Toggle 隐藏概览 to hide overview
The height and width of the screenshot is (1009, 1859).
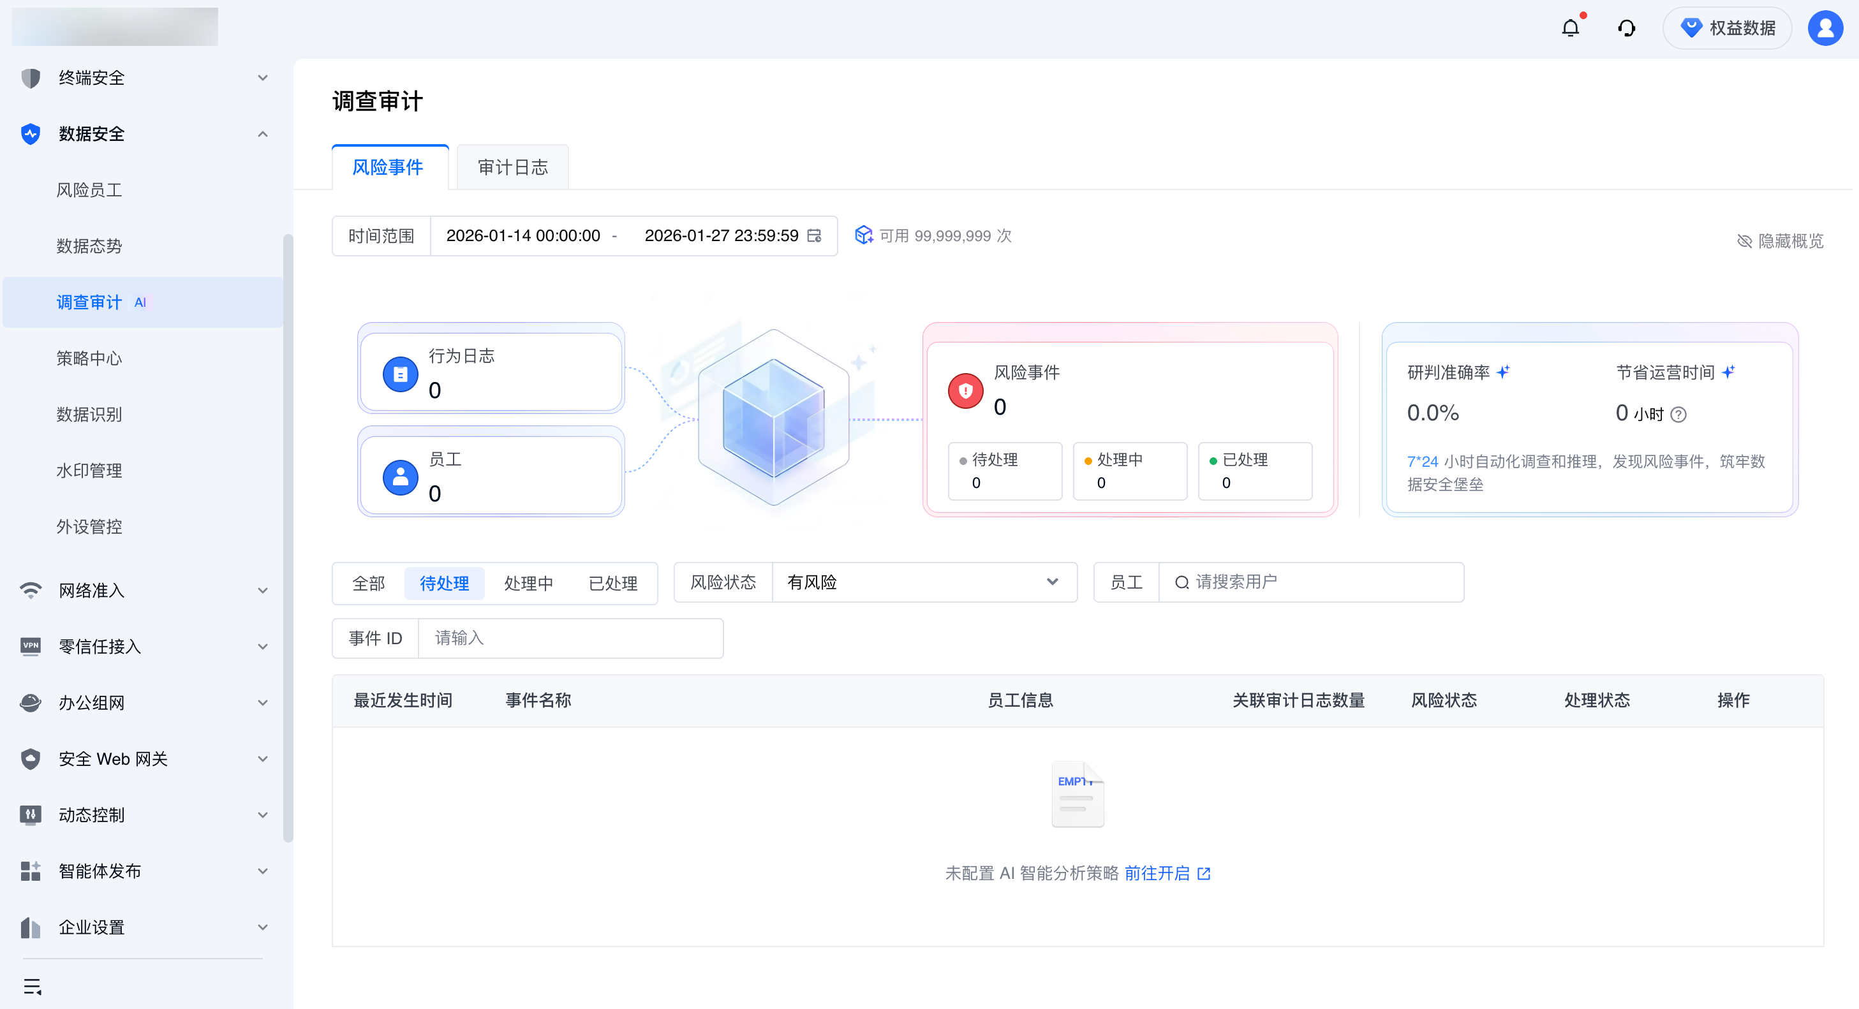(1780, 241)
